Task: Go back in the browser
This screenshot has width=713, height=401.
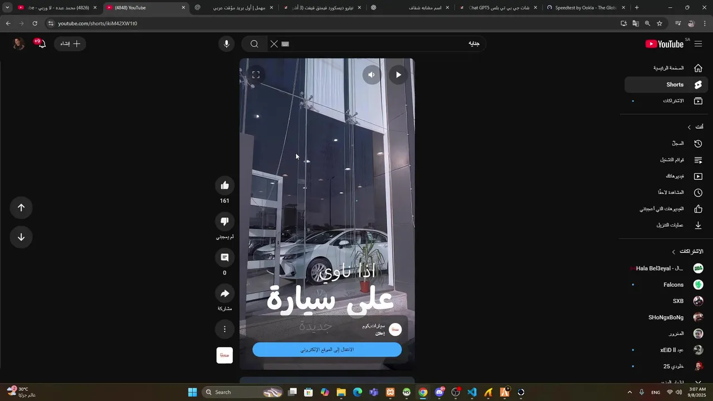Action: coord(8,23)
